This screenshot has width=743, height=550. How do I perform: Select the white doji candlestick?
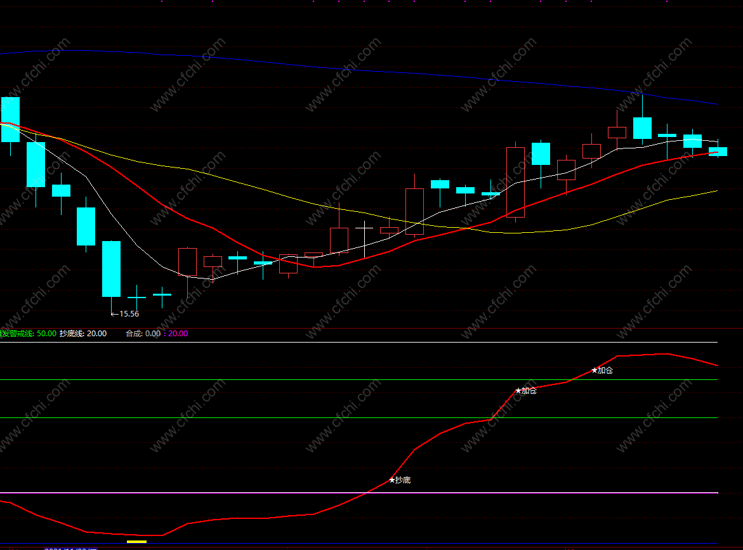coord(364,239)
